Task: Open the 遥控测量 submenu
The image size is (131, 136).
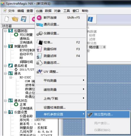Action: pyautogui.click(x=61, y=89)
